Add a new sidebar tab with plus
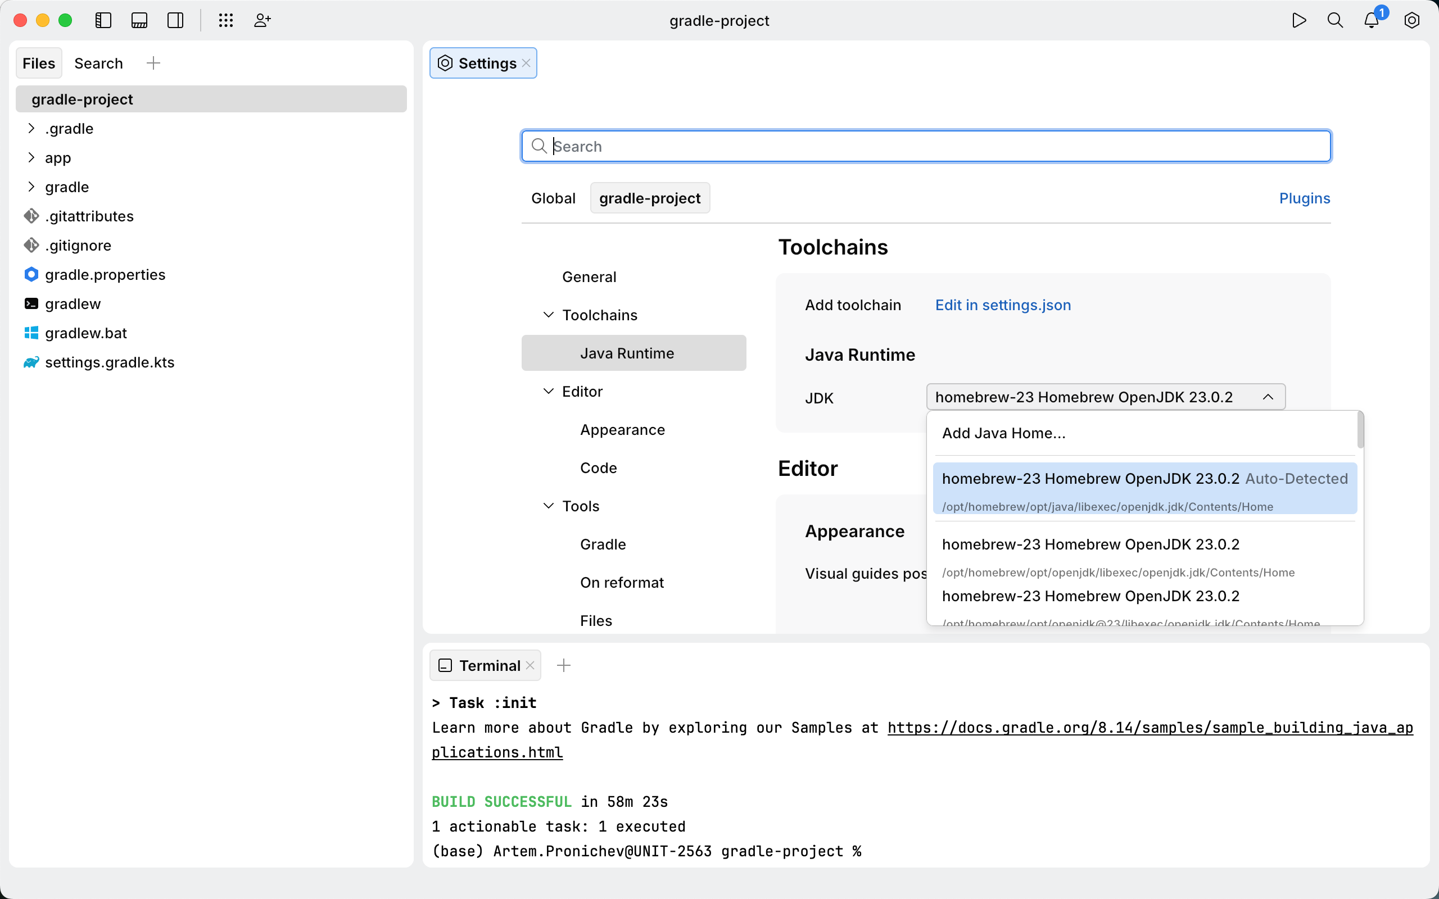 153,63
